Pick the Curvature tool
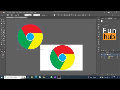Viewport: 120px width, 90px height. [x=4, y=23]
